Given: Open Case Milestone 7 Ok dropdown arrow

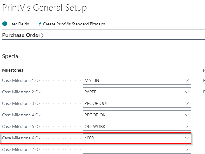Looking at the screenshot, I should click(187, 149).
